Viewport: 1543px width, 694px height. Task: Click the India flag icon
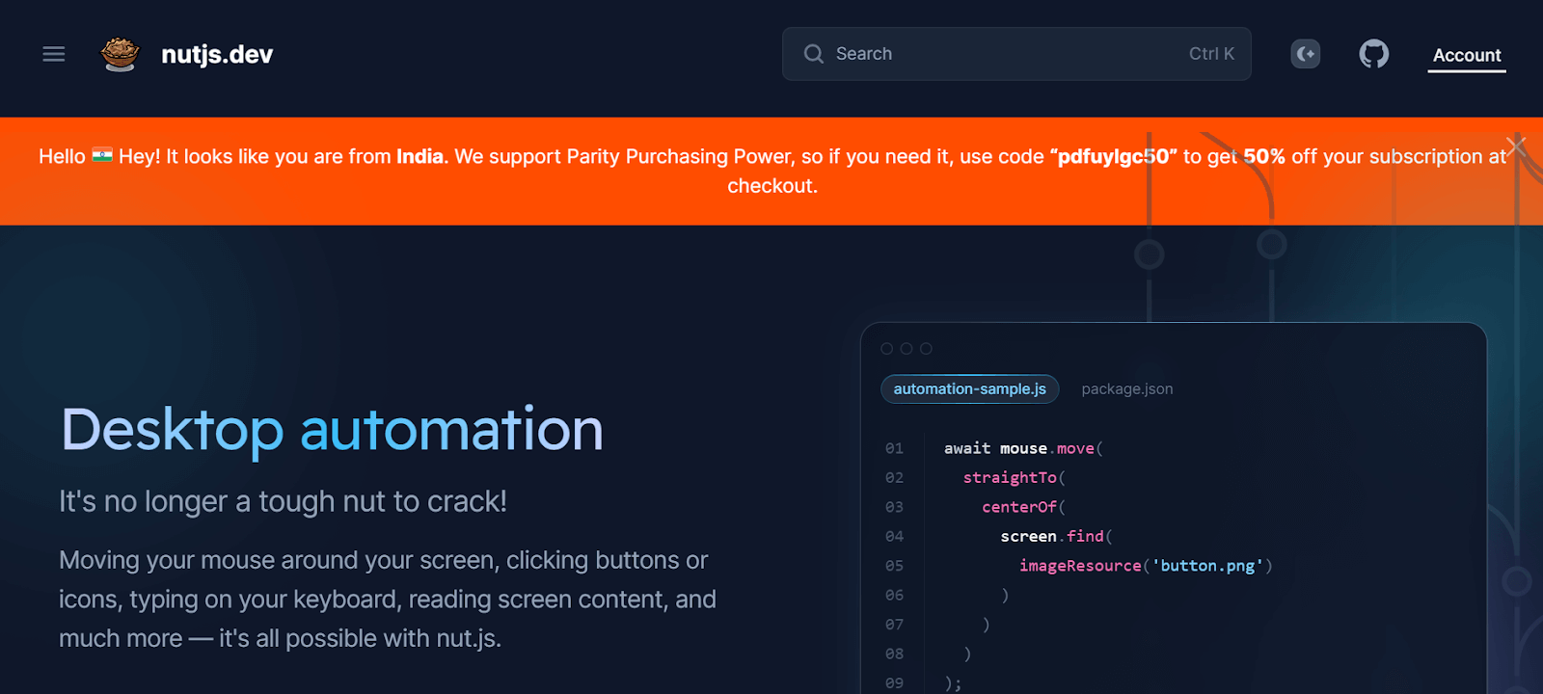pyautogui.click(x=102, y=155)
